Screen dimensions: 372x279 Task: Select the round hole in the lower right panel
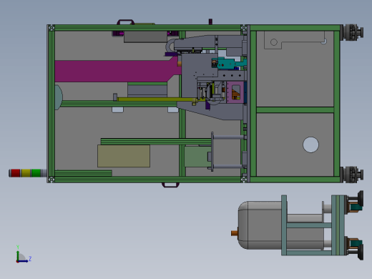click(x=310, y=145)
